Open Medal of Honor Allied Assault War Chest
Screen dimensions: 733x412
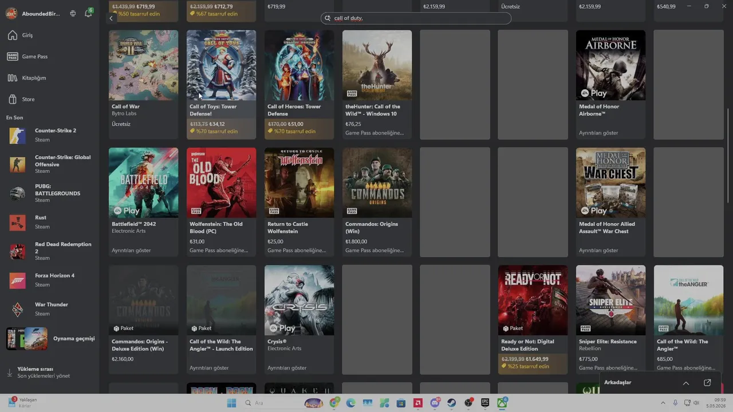click(610, 202)
